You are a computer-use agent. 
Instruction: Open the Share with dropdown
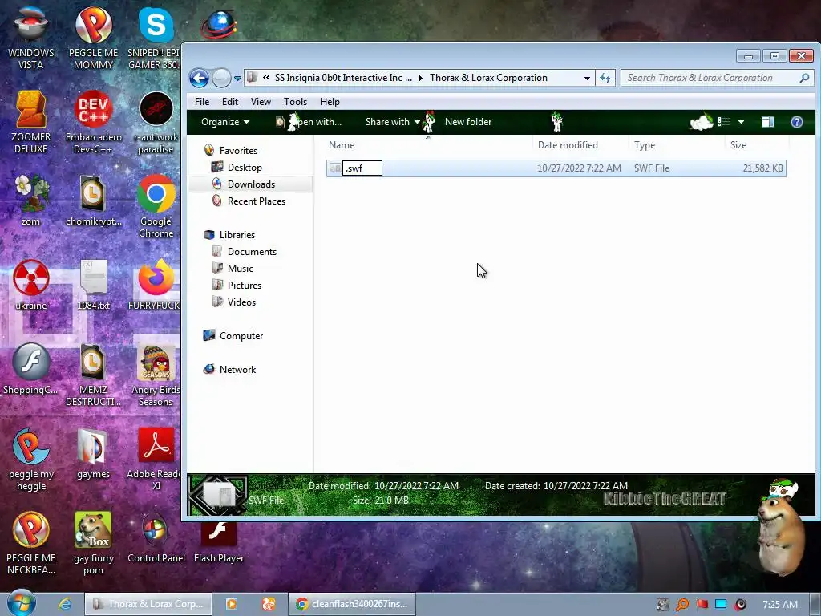point(392,122)
